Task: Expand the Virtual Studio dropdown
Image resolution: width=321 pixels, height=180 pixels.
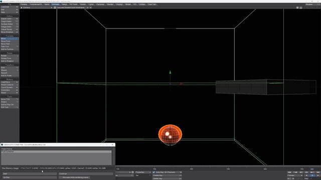Action: 10,29
